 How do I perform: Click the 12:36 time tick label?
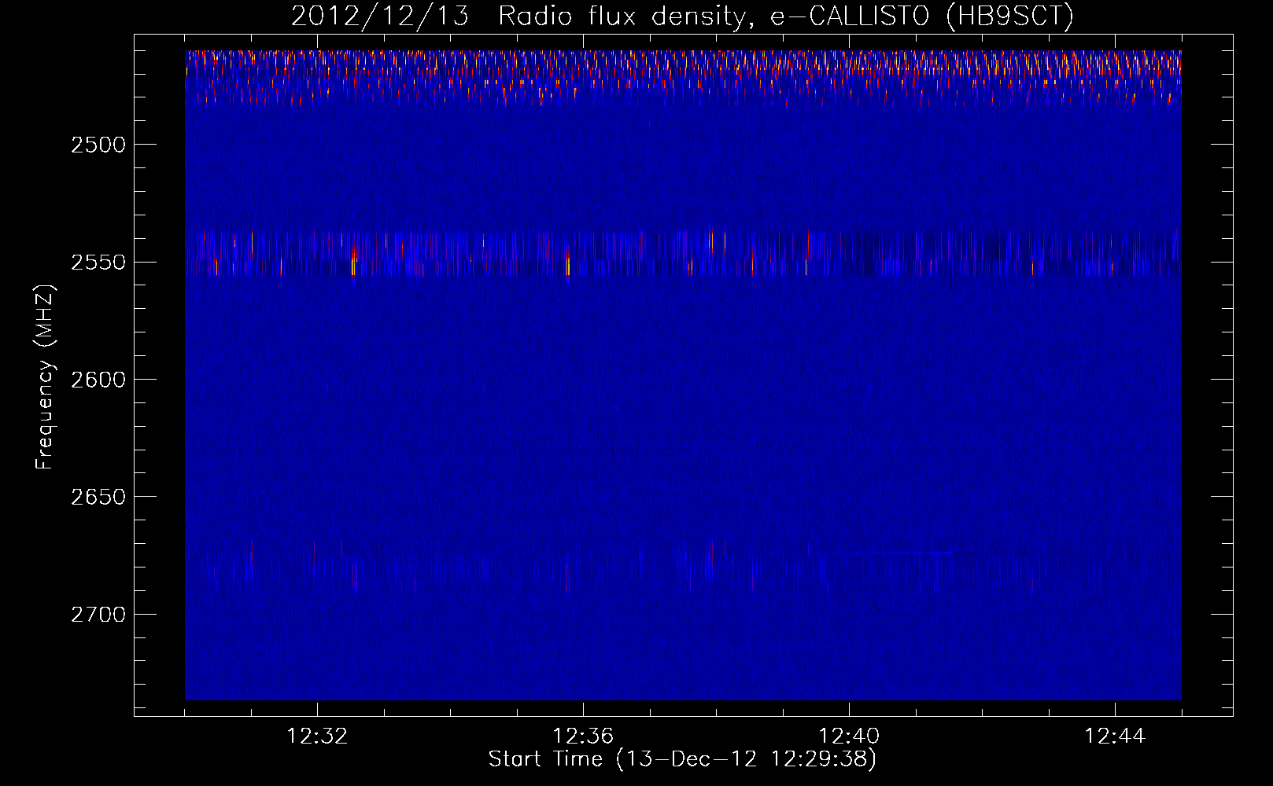(583, 736)
